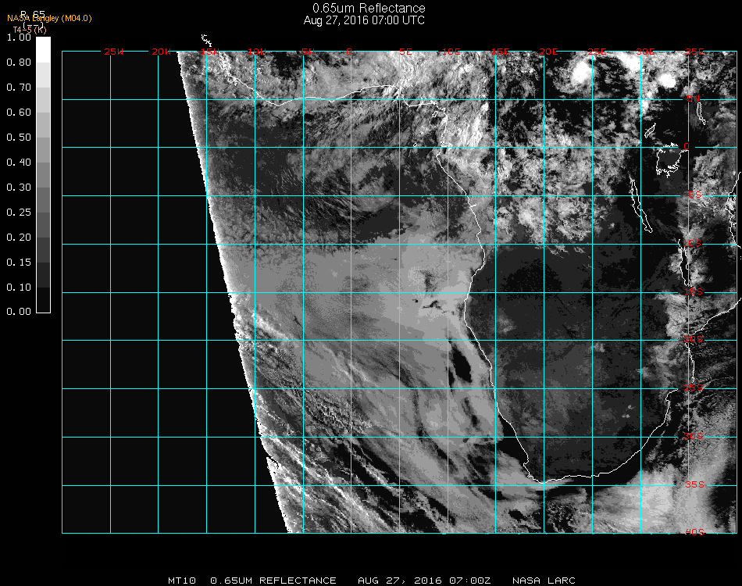
Task: Click the 0.20 colorbar scale value
Action: pos(19,238)
